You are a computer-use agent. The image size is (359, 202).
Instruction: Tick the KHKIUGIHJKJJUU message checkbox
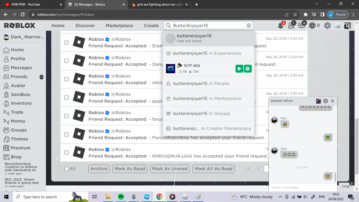click(66, 153)
